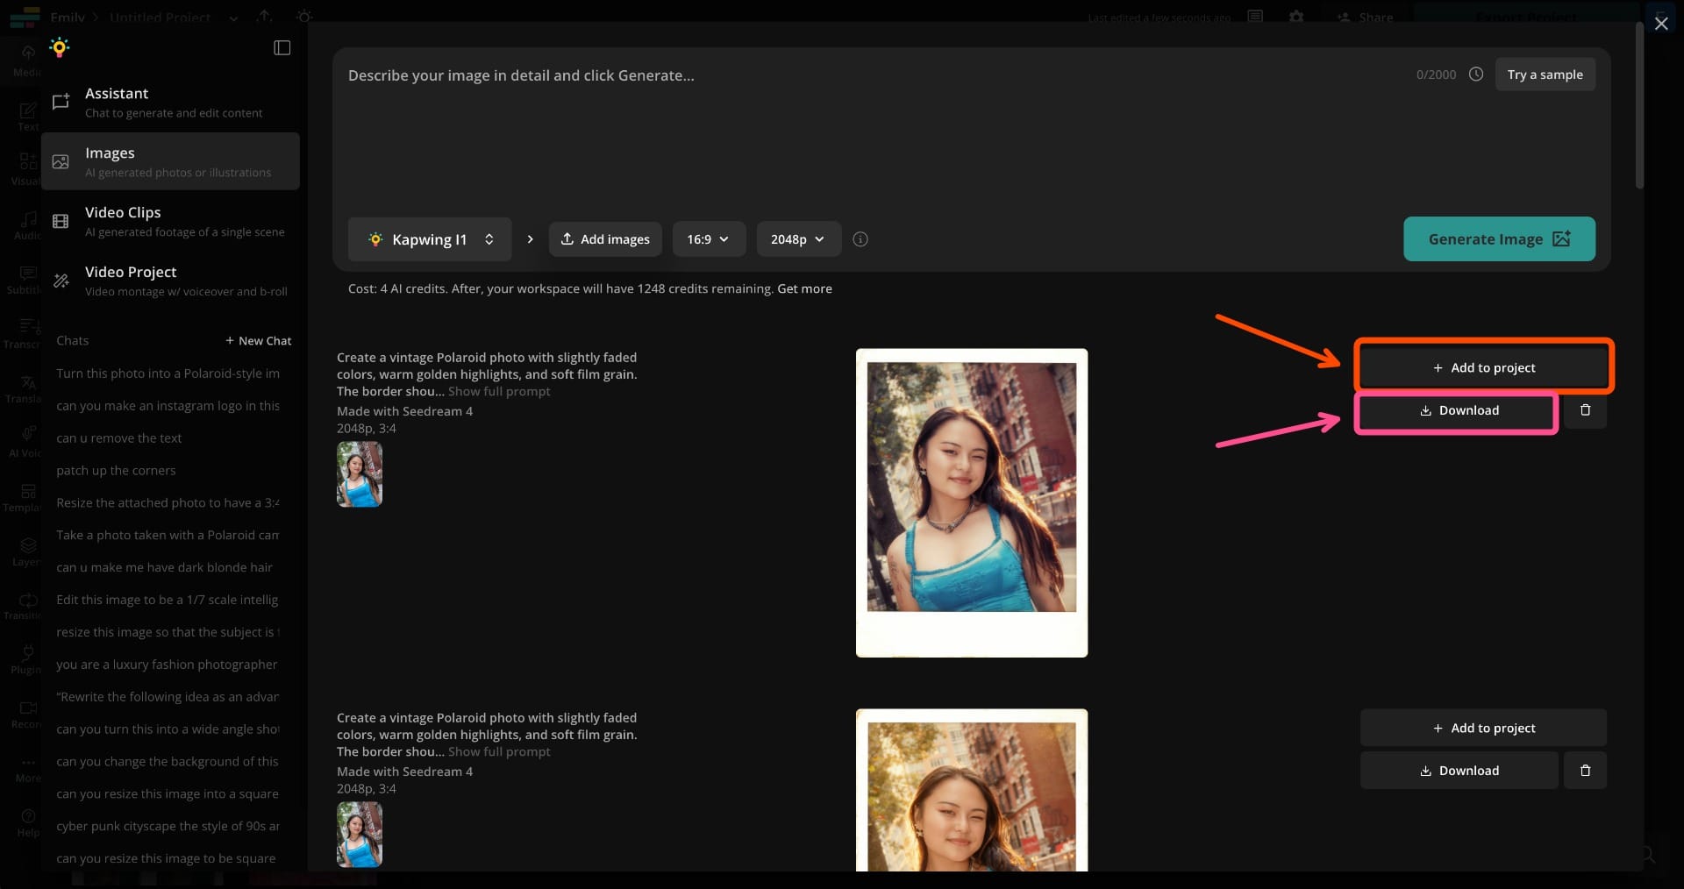
Task: Switch to Video Clips generation
Action: point(170,221)
